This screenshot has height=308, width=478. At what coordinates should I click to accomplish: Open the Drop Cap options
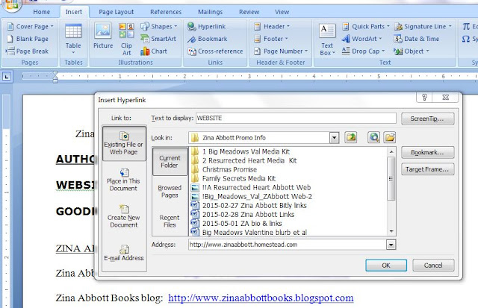tap(364, 51)
